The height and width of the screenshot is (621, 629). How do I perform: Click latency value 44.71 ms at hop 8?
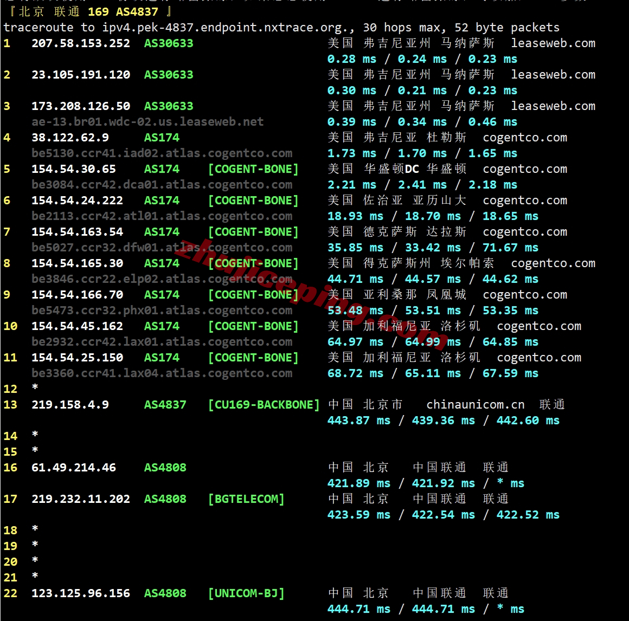[355, 279]
